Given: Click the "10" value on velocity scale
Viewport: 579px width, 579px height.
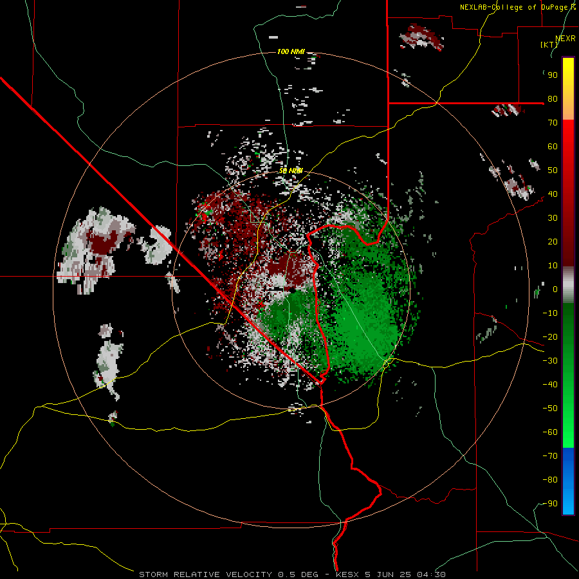Looking at the screenshot, I should [553, 266].
